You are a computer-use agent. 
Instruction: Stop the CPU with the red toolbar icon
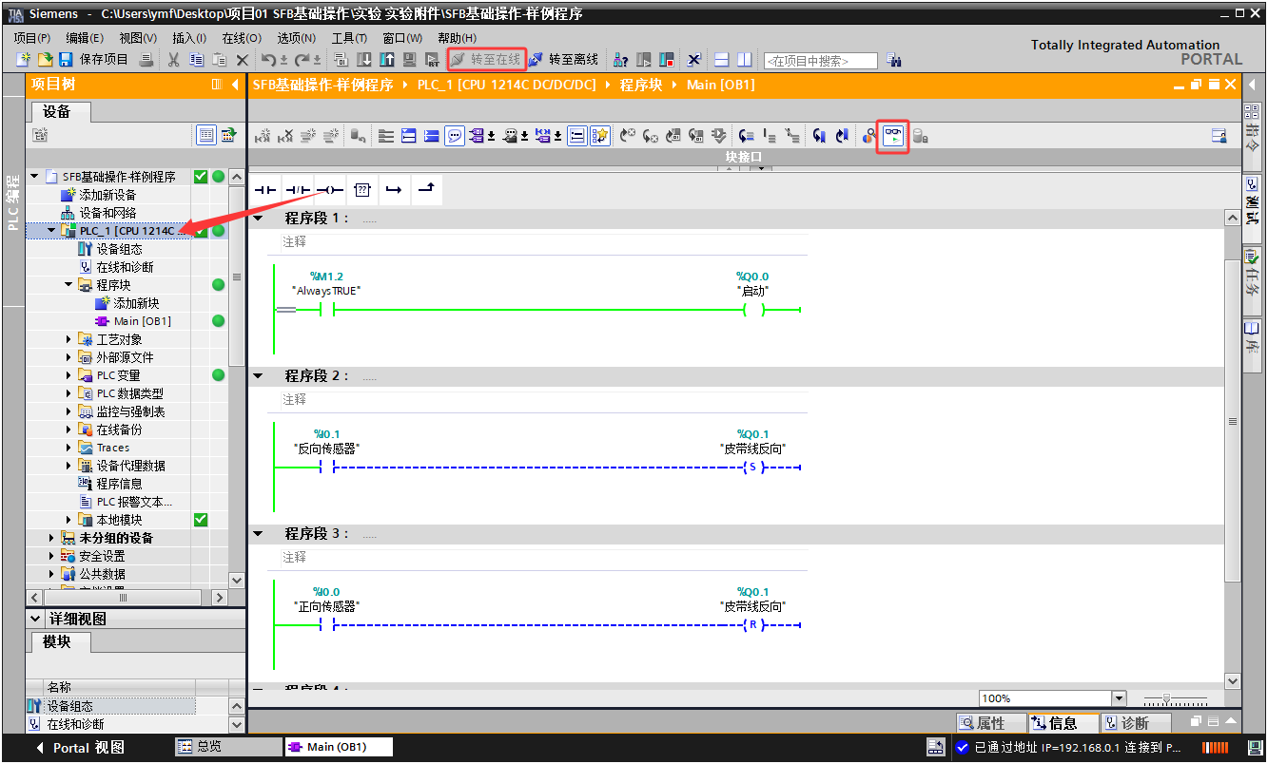coord(667,60)
